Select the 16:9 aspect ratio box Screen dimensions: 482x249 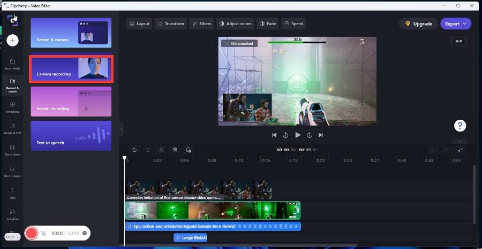point(458,41)
